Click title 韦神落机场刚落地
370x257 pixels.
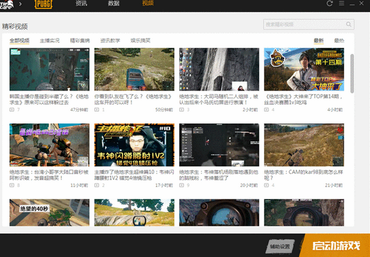(219, 175)
